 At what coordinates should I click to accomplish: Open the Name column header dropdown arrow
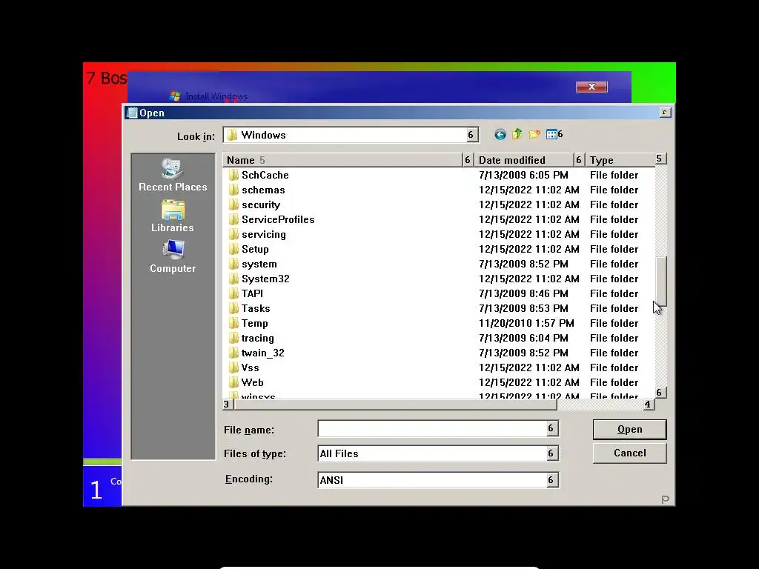pos(468,160)
